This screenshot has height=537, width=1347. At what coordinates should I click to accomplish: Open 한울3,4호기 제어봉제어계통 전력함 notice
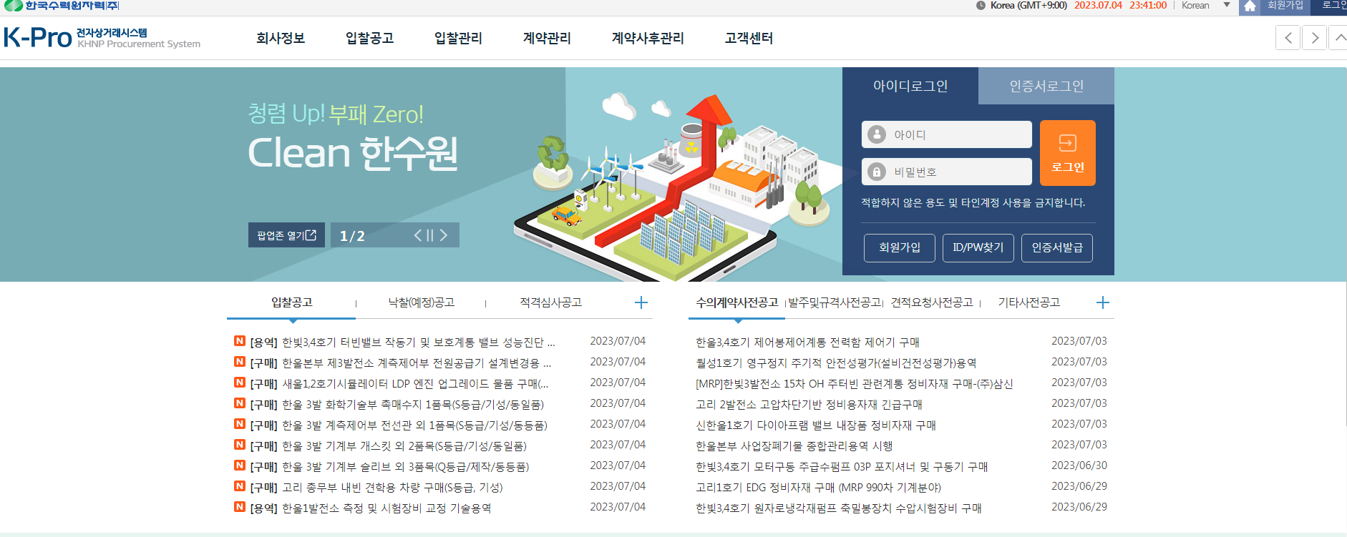pos(807,343)
